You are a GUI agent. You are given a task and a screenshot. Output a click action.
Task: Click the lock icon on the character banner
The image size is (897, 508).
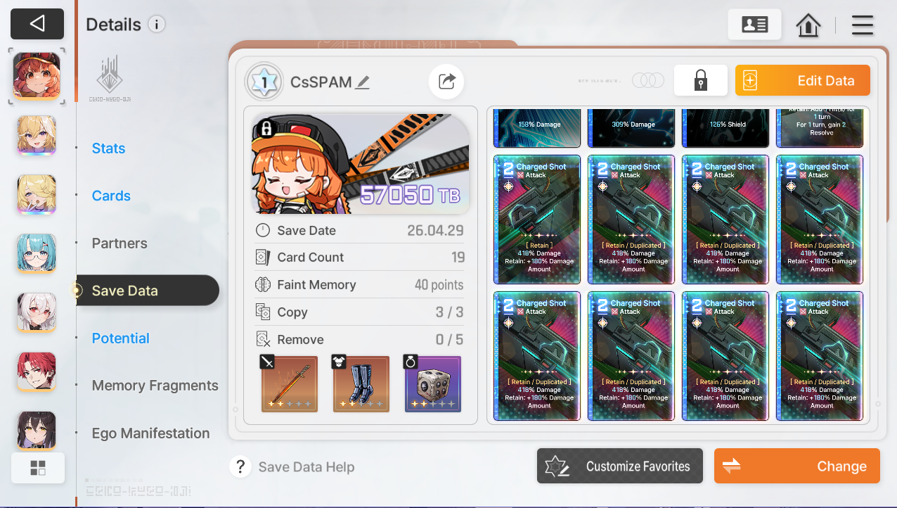click(x=266, y=128)
